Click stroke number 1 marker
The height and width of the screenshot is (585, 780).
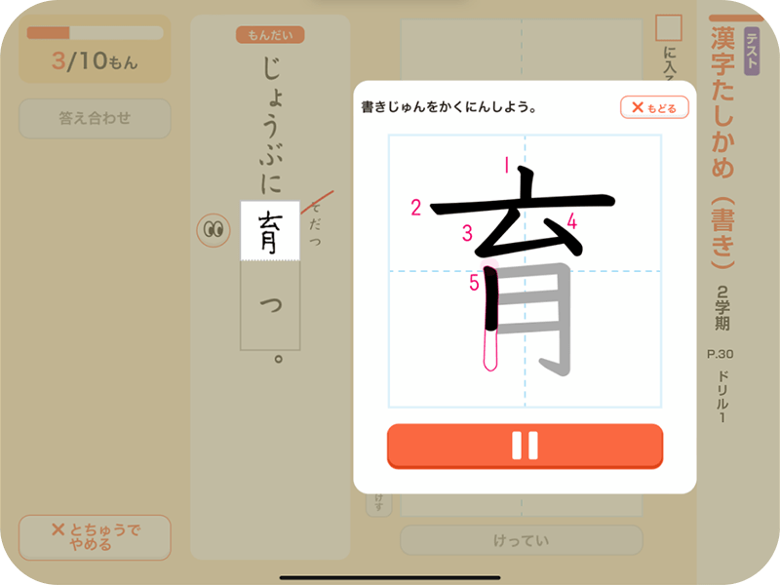click(506, 165)
